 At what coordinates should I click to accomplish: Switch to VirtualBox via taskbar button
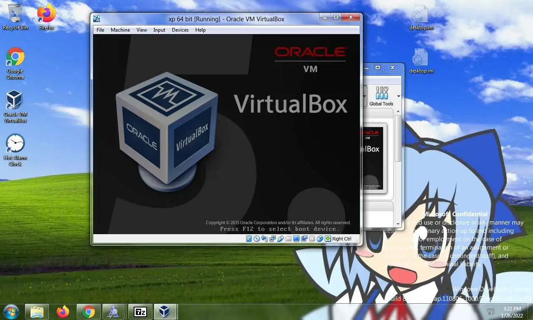coord(165,312)
